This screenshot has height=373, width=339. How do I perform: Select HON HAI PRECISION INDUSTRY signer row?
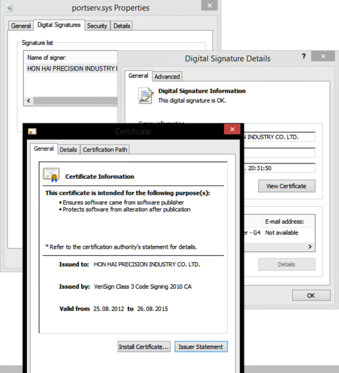click(72, 69)
